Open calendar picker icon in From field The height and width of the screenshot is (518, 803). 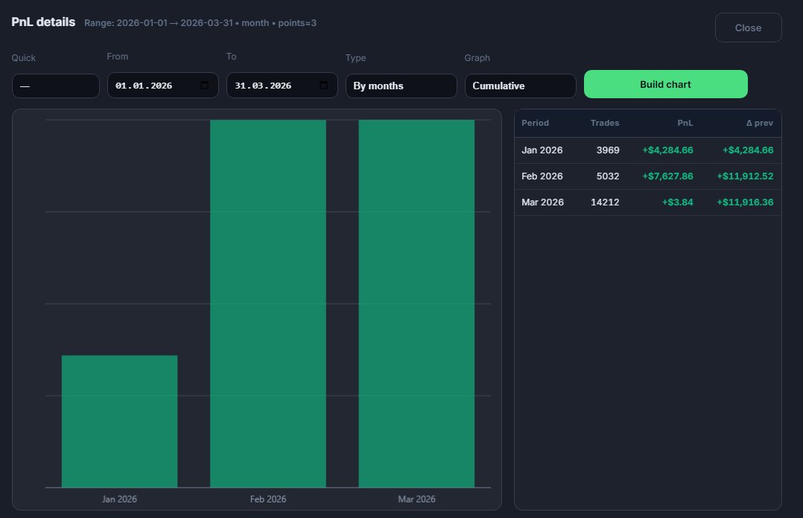point(204,86)
